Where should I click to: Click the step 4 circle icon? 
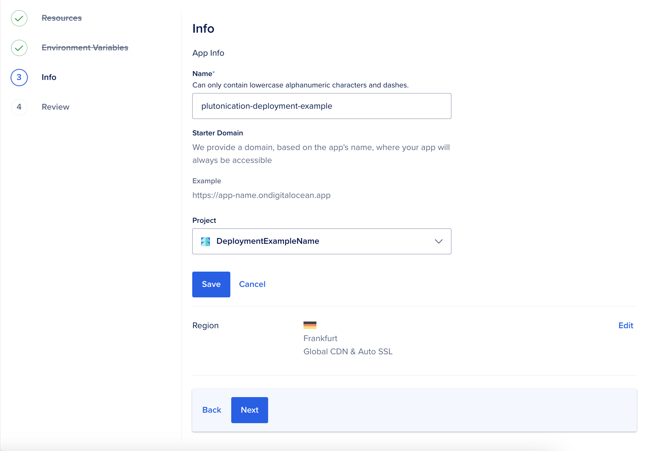tap(19, 107)
